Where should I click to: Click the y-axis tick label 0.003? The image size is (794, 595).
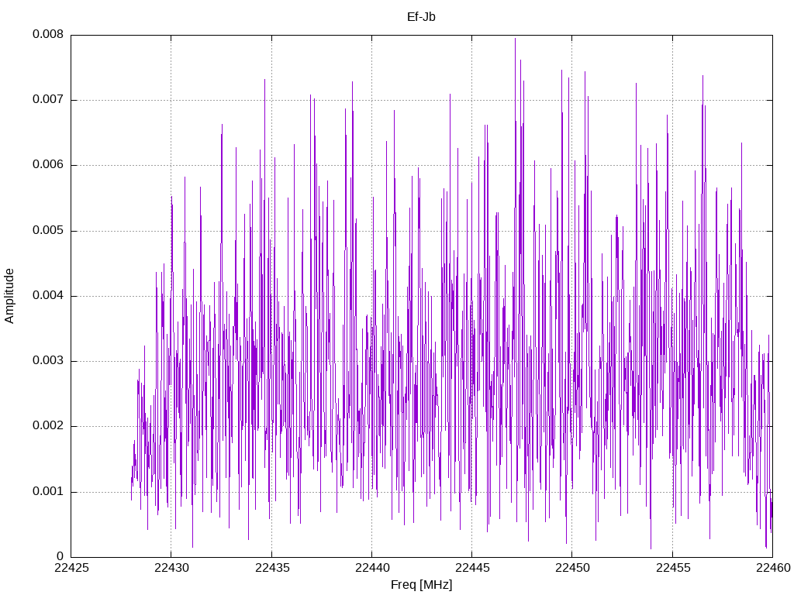[x=48, y=361]
